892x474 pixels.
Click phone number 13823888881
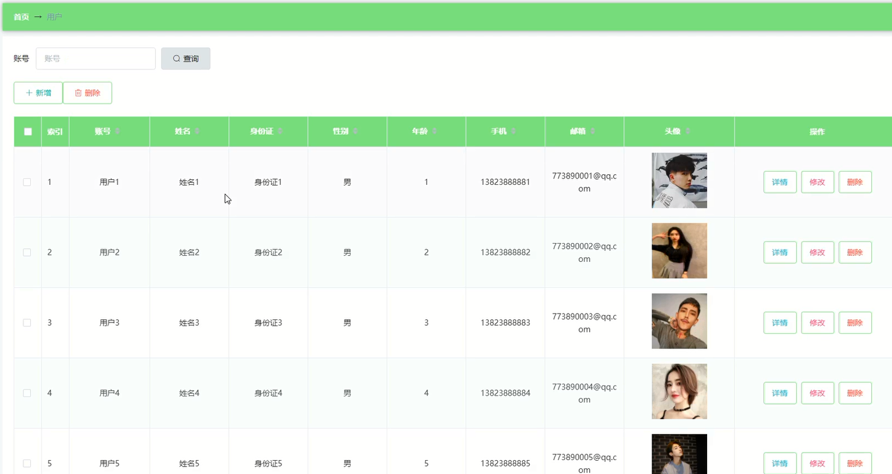point(505,182)
